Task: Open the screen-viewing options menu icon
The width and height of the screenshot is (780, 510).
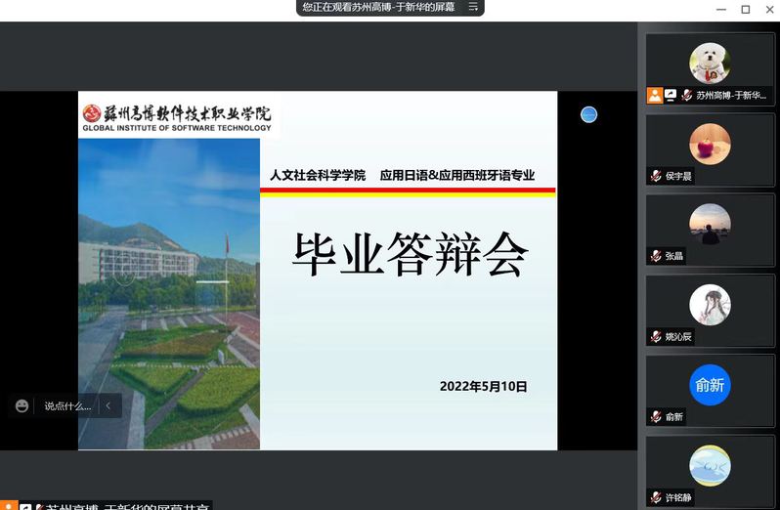Action: pyautogui.click(x=473, y=7)
